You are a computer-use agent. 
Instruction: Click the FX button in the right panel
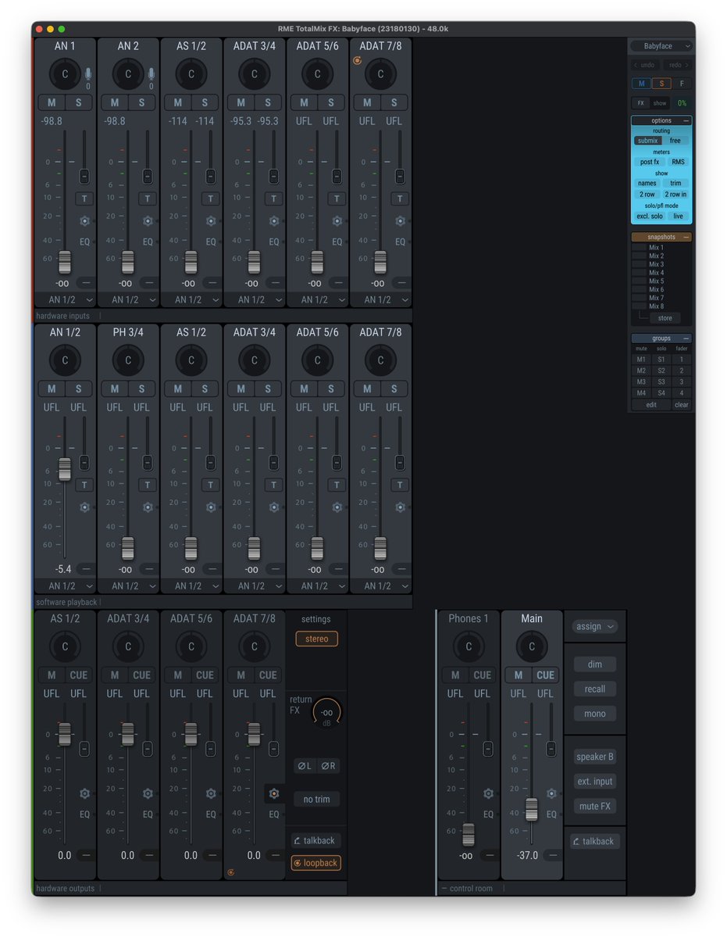click(640, 103)
